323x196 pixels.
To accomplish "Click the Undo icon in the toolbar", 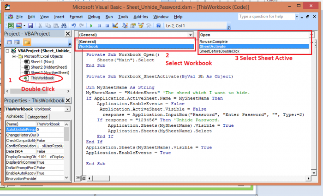I will pyautogui.click(x=75, y=25).
